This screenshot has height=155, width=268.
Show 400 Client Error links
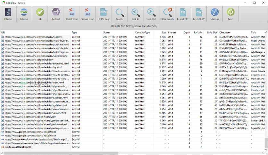[x=72, y=14]
